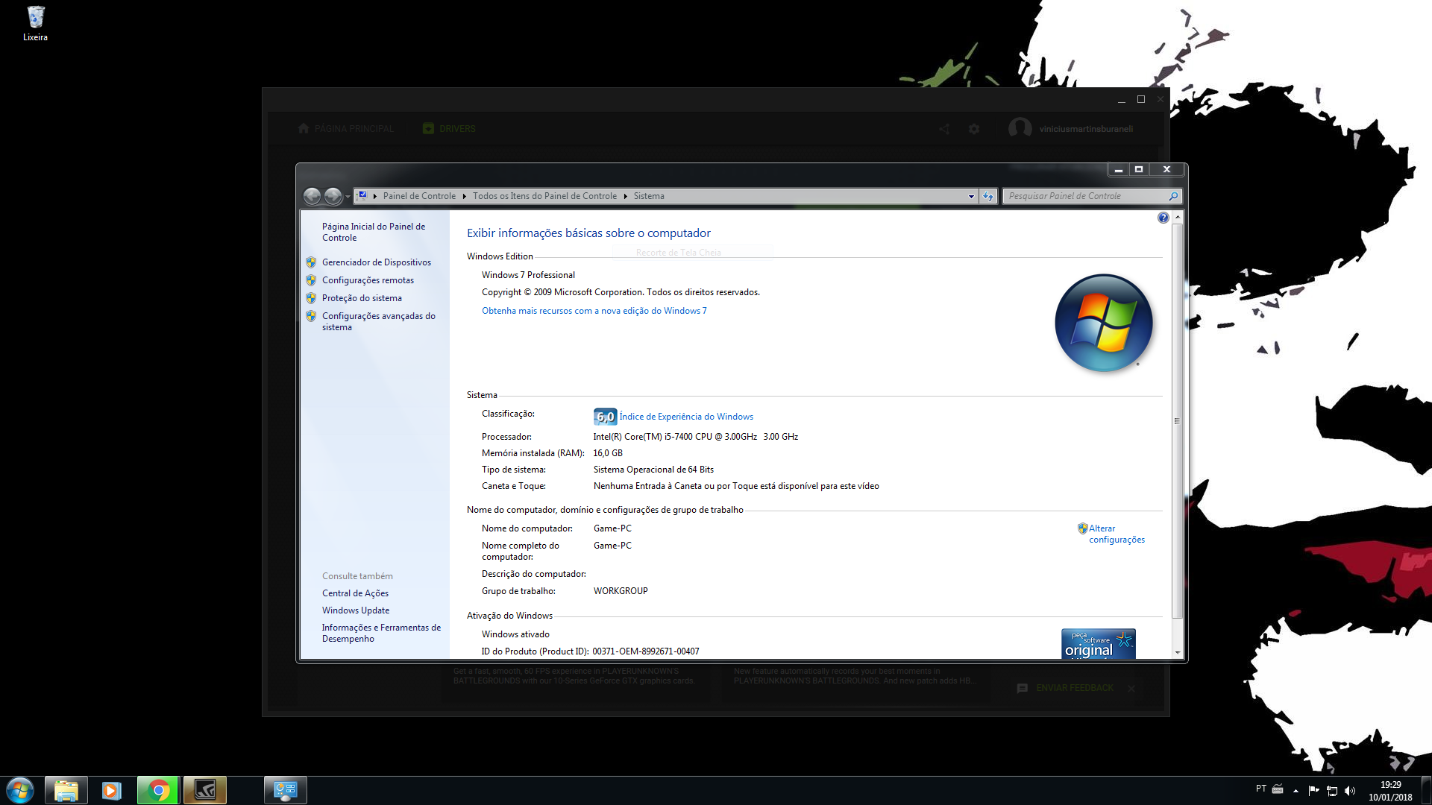The height and width of the screenshot is (805, 1432).
Task: Open the Windows Start orb
Action: coord(20,790)
